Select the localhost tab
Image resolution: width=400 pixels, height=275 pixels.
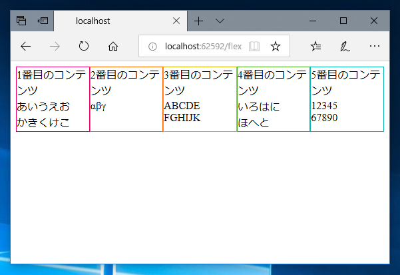pyautogui.click(x=120, y=21)
